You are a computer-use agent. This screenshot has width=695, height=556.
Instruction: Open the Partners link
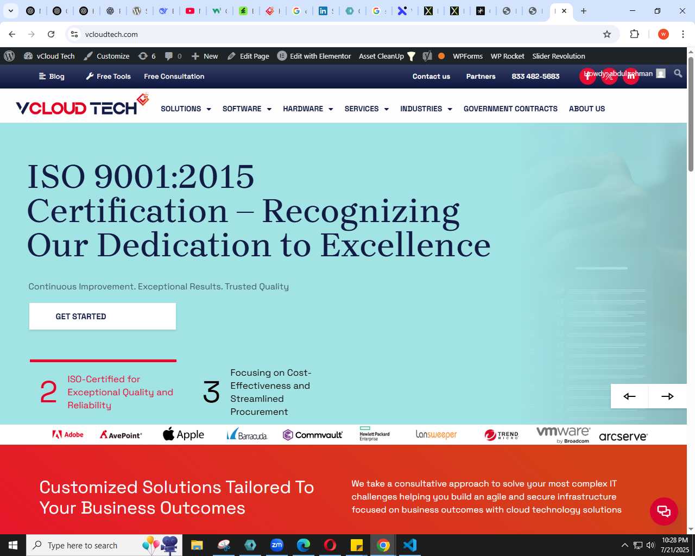click(x=481, y=77)
